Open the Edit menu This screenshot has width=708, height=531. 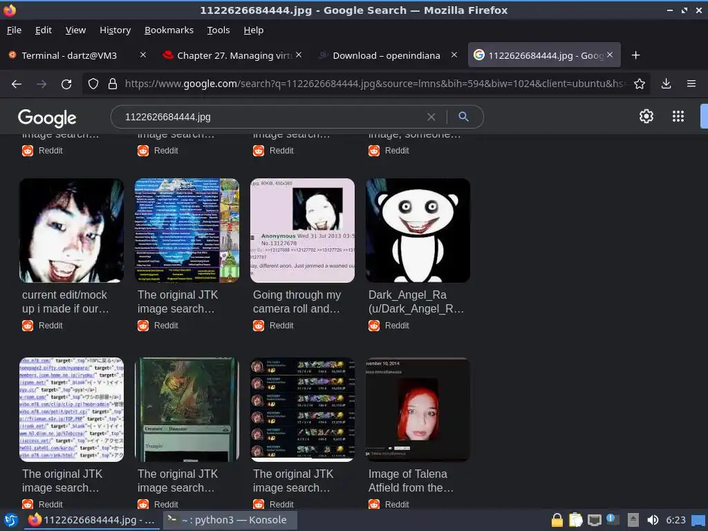[44, 30]
